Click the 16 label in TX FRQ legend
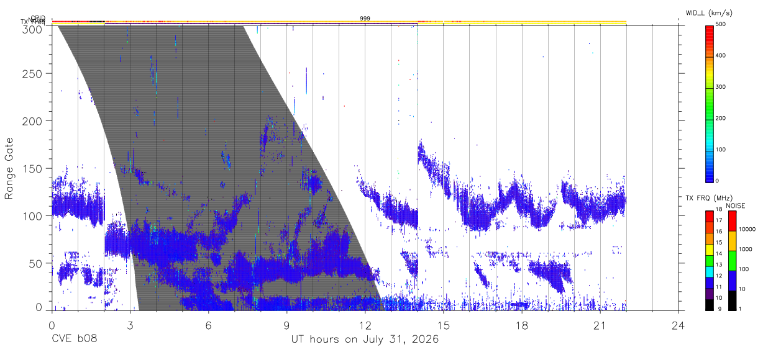This screenshot has width=763, height=352. 718,231
